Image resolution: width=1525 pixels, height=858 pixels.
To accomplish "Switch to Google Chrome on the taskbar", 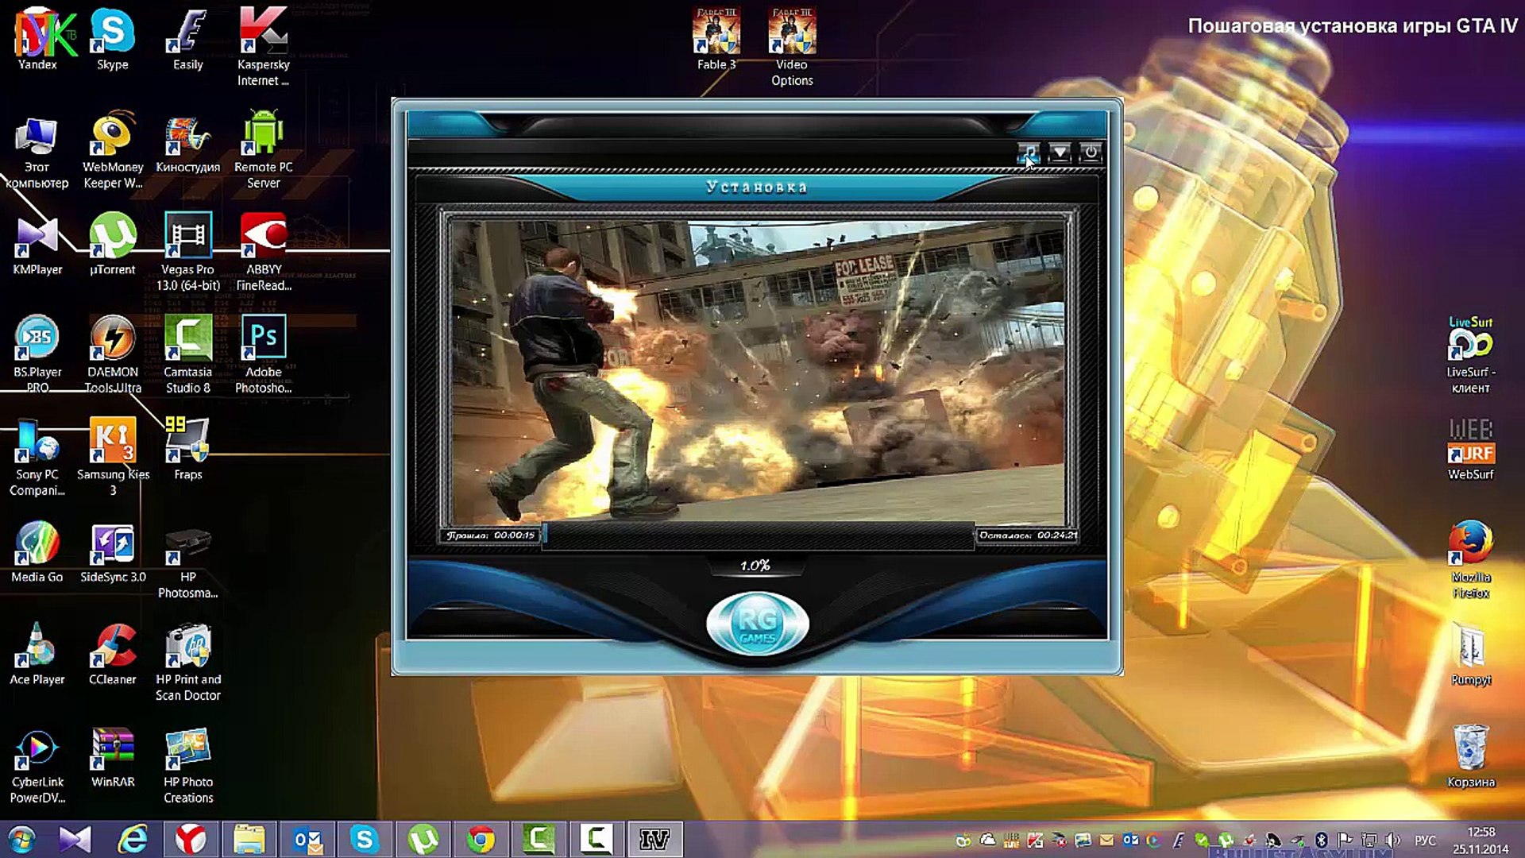I will click(x=481, y=840).
